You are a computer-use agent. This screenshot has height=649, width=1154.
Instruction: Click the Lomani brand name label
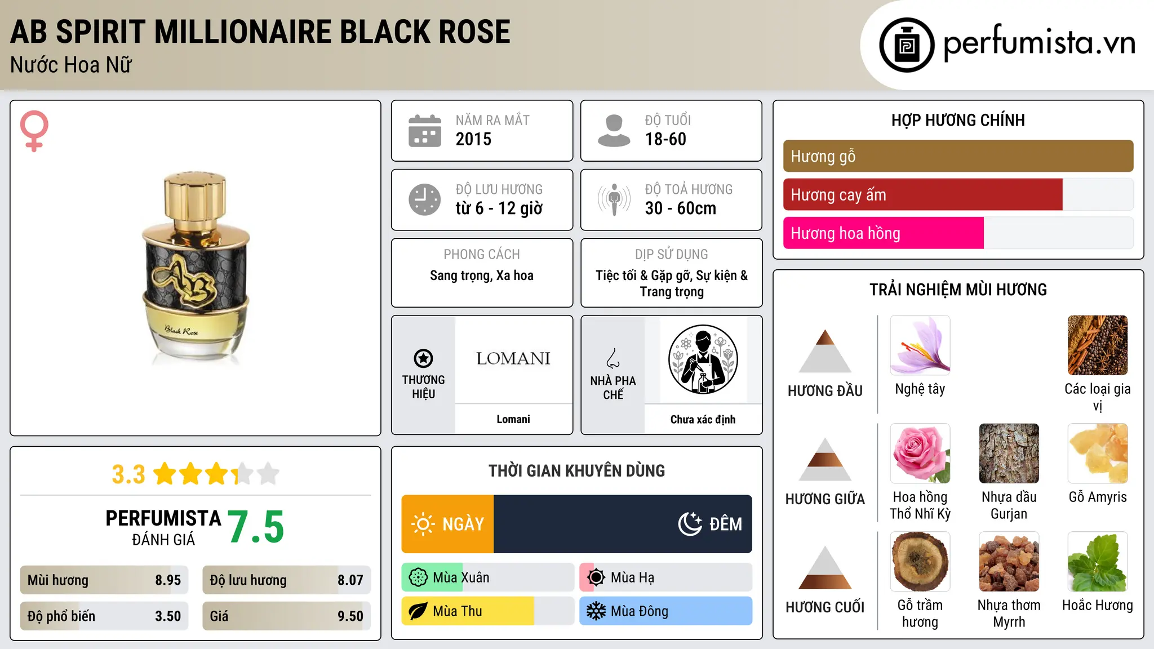point(513,419)
